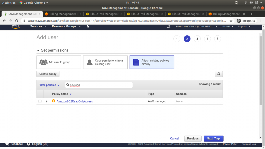
Task: Select Add user to group option
Action: coord(59,62)
